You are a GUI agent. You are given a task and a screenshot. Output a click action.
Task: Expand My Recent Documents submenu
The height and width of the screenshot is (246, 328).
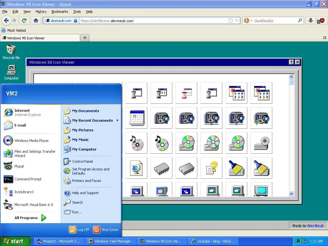[91, 120]
